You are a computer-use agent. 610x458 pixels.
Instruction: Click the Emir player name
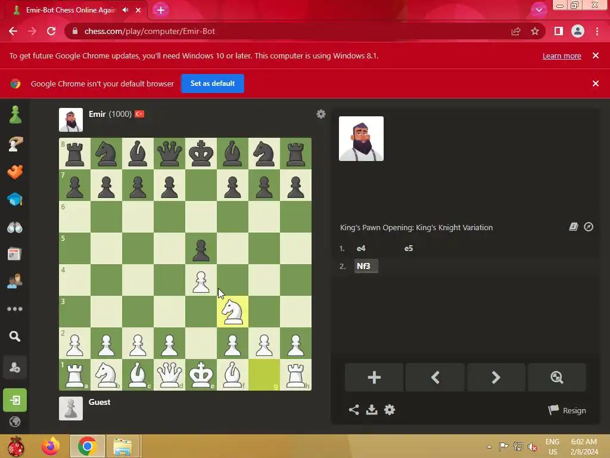point(97,114)
